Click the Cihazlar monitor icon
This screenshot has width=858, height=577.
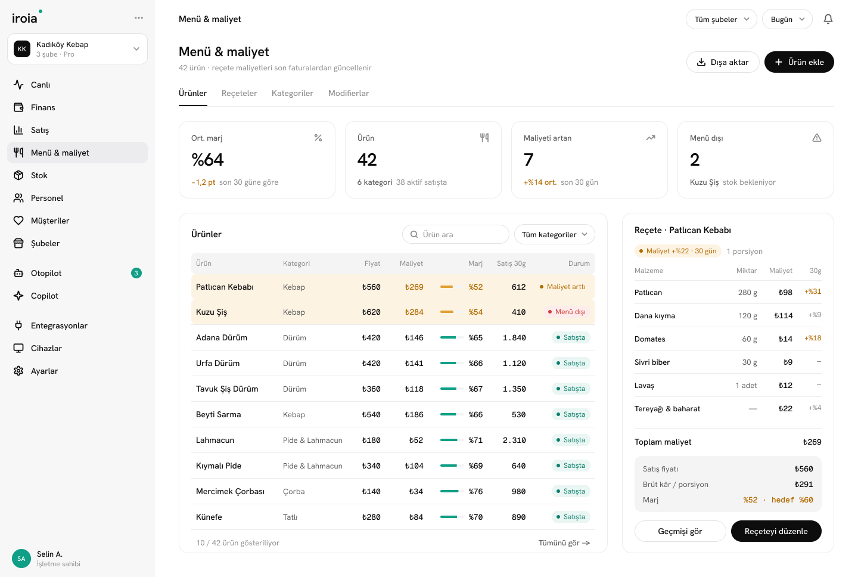click(18, 348)
